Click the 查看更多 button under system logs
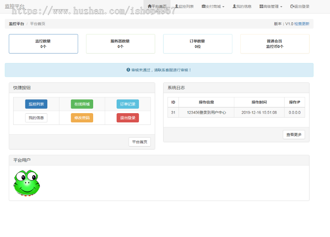 [x=294, y=134]
